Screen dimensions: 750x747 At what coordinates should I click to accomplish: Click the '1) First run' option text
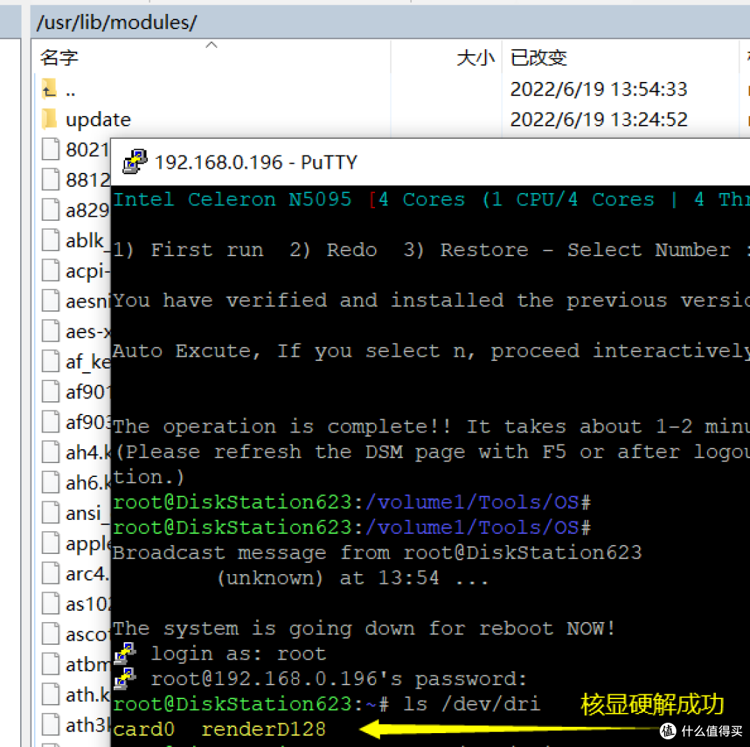(x=188, y=250)
